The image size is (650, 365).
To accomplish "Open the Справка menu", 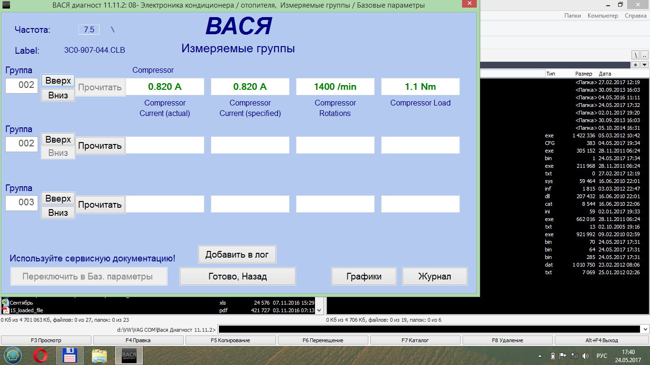I will click(635, 16).
